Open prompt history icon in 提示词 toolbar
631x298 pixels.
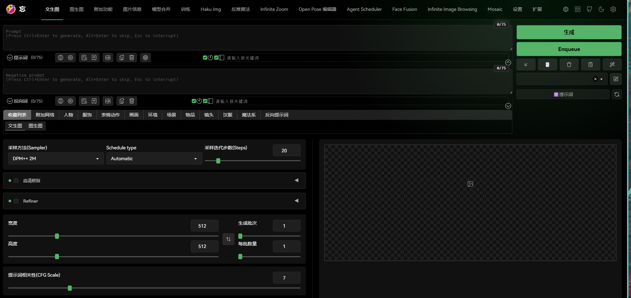pos(84,58)
